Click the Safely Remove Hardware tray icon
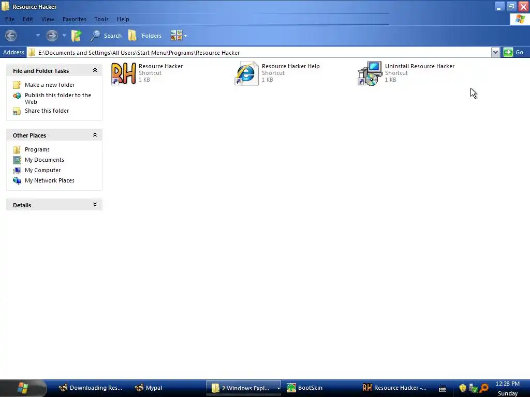This screenshot has height=397, width=530. point(473,388)
